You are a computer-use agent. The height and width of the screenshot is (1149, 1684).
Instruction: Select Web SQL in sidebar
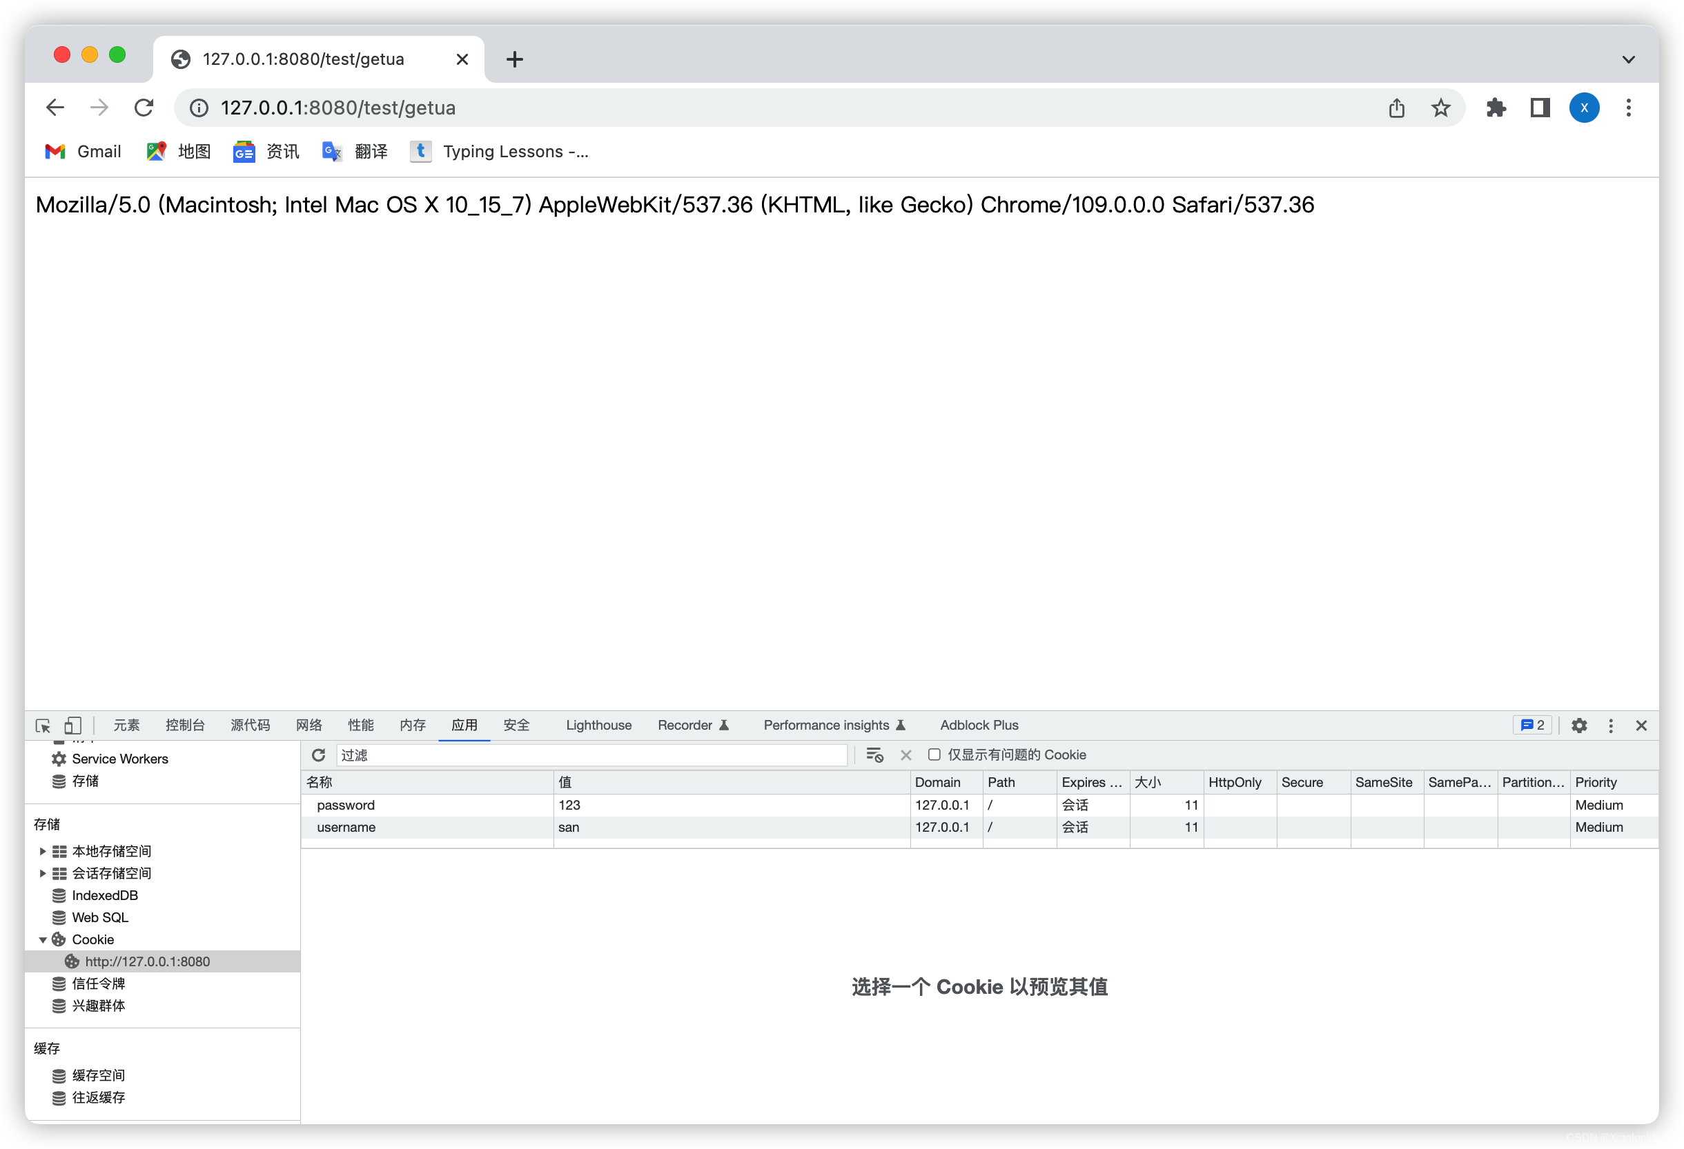pos(100,917)
